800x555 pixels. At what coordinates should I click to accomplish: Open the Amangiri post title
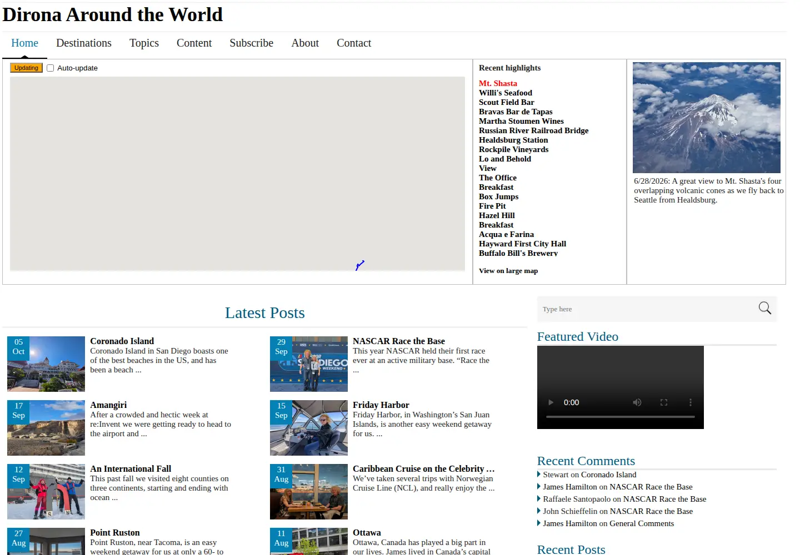click(x=108, y=405)
